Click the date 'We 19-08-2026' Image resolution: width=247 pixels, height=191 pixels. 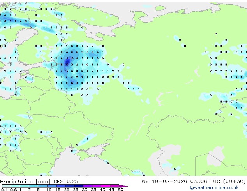(164, 182)
